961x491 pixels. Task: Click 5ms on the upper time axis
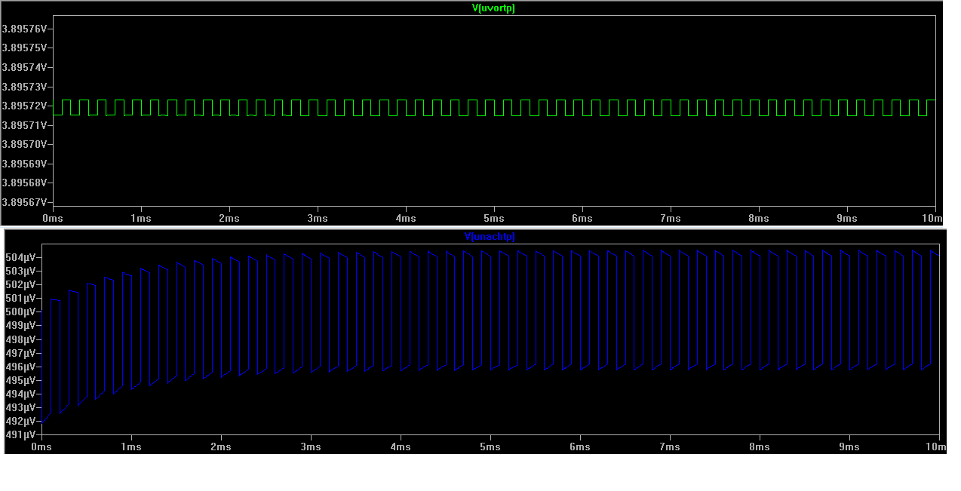click(x=494, y=218)
